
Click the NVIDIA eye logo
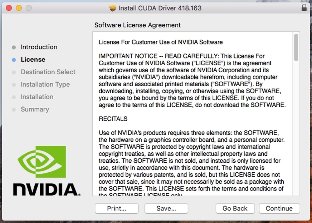[x=42, y=162]
